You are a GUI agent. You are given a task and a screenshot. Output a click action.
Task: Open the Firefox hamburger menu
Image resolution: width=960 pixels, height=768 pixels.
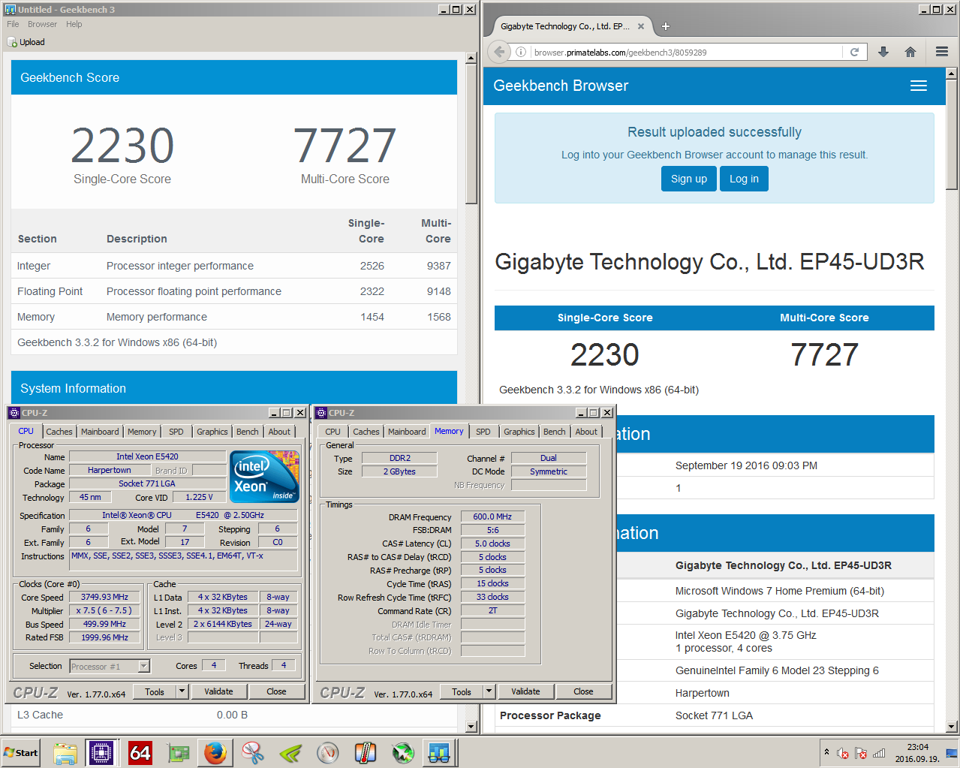tap(942, 52)
